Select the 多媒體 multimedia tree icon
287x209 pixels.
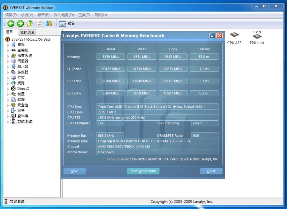13,72
